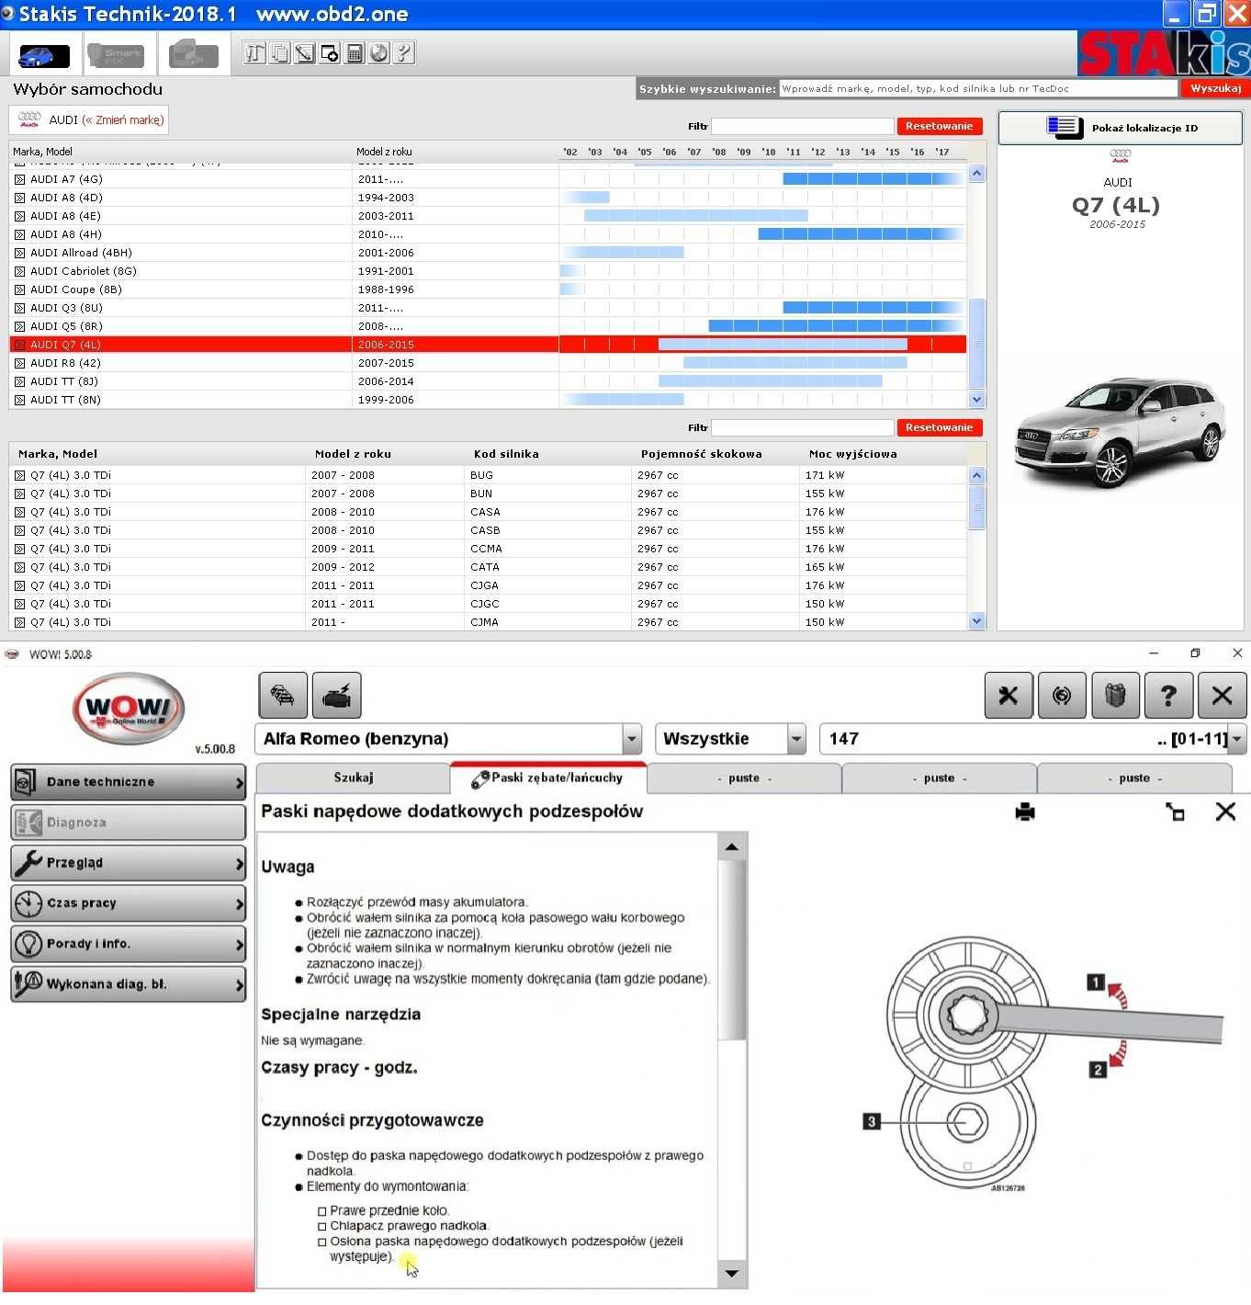Toggle the AUDI A7 (4G) row marker

click(19, 179)
